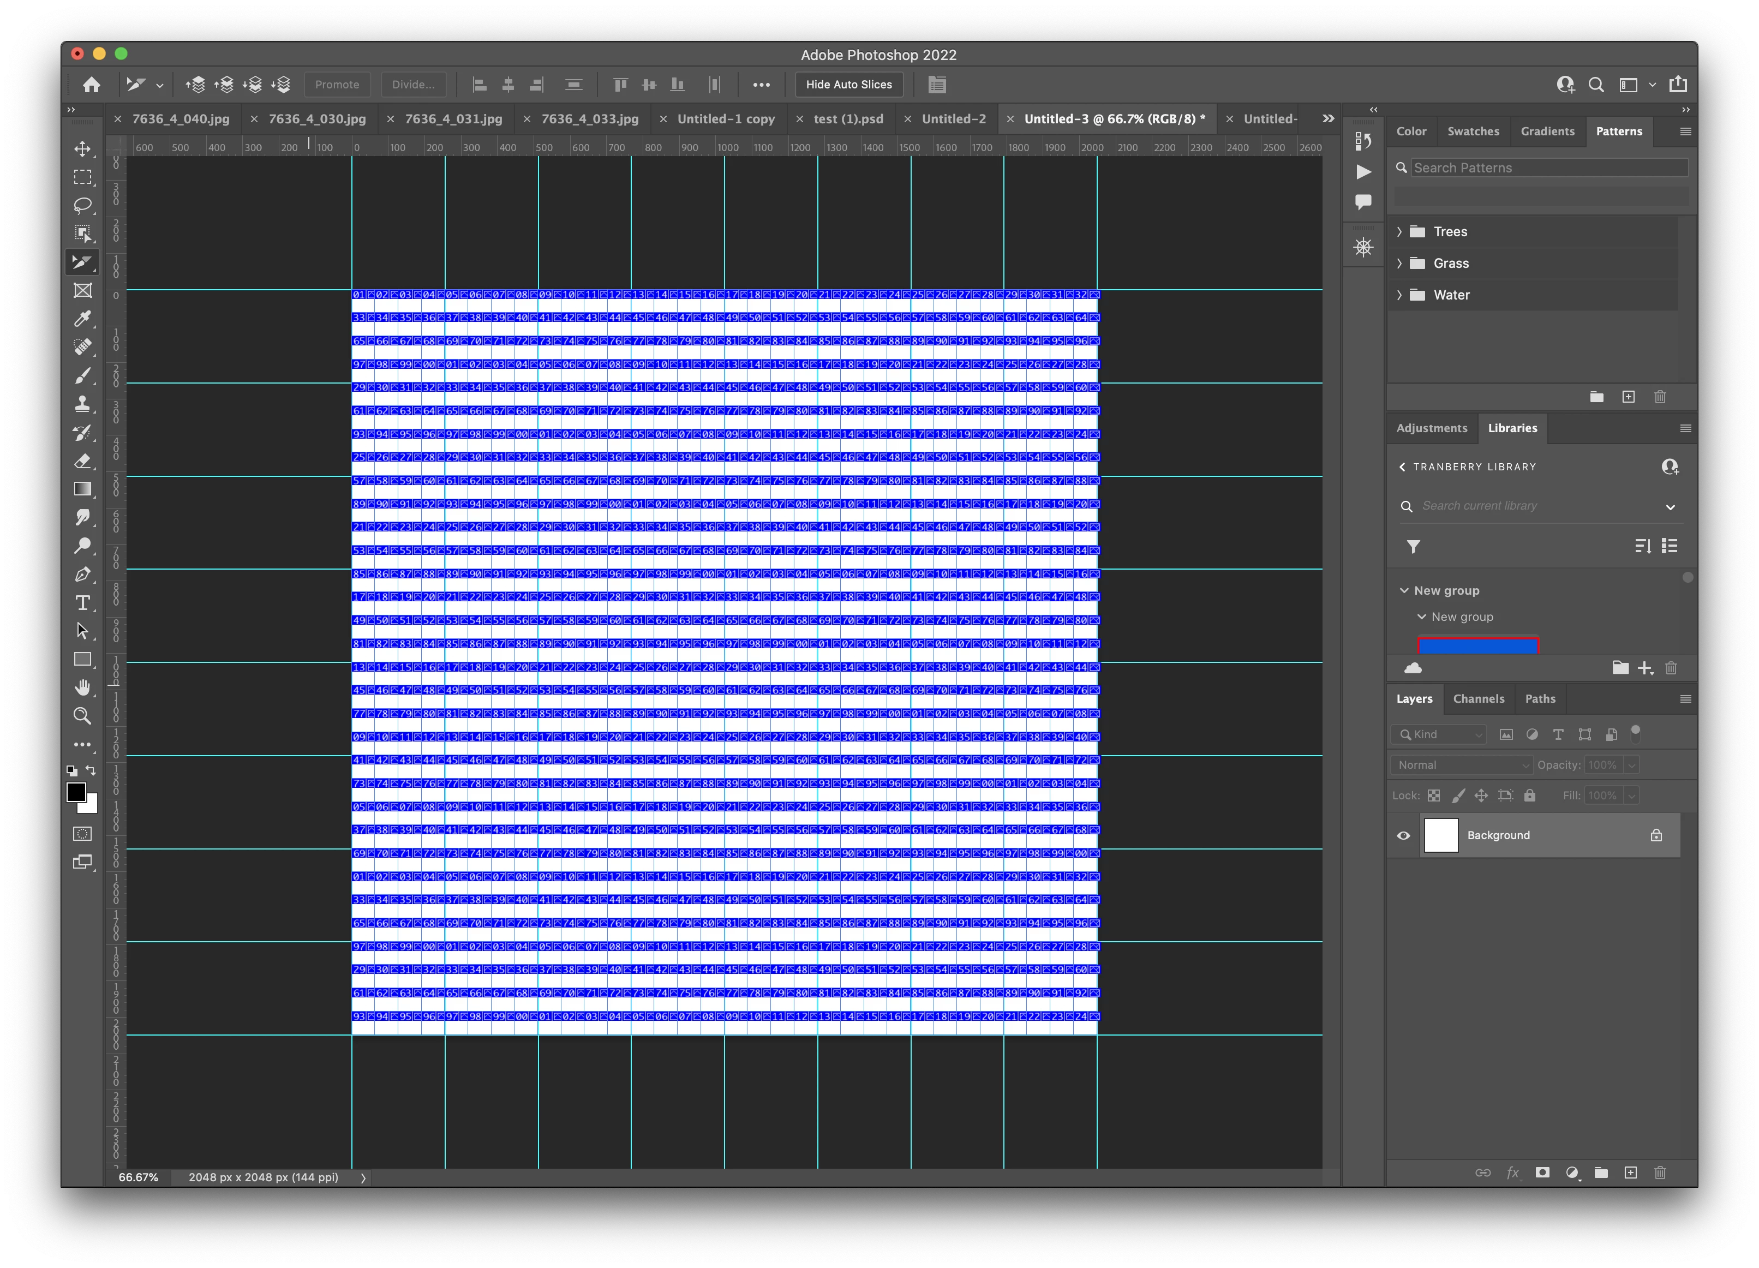
Task: Click the Hide Auto Slices button
Action: click(x=848, y=85)
